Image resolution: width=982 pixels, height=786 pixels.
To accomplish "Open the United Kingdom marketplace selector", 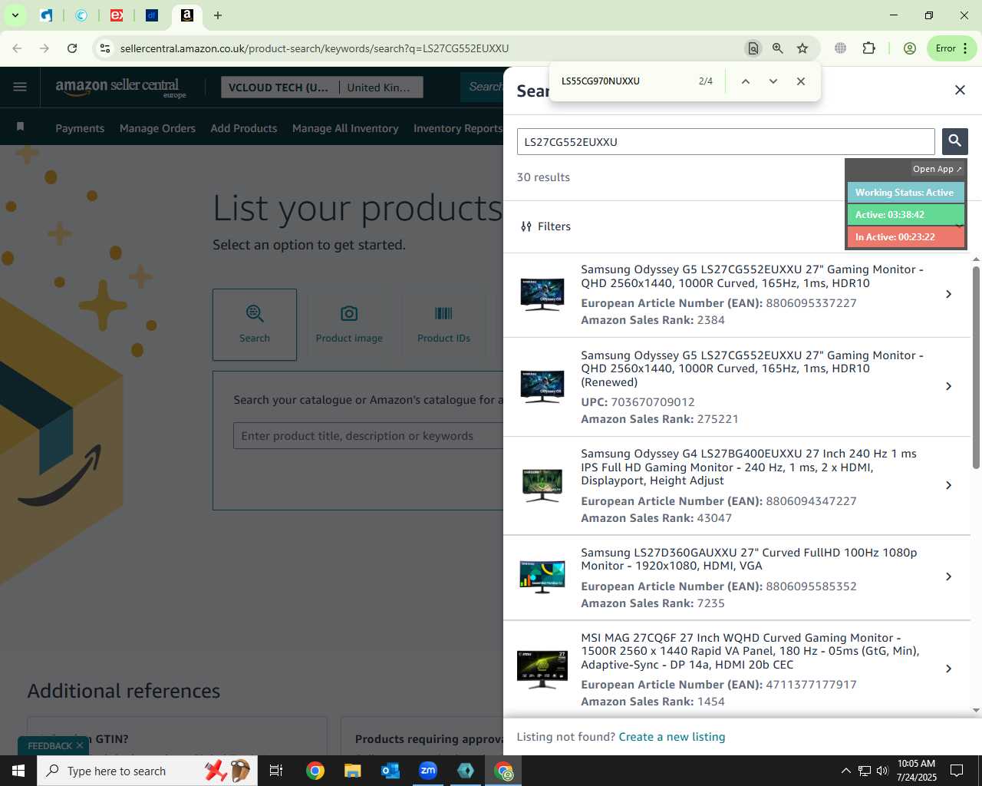I will (378, 88).
